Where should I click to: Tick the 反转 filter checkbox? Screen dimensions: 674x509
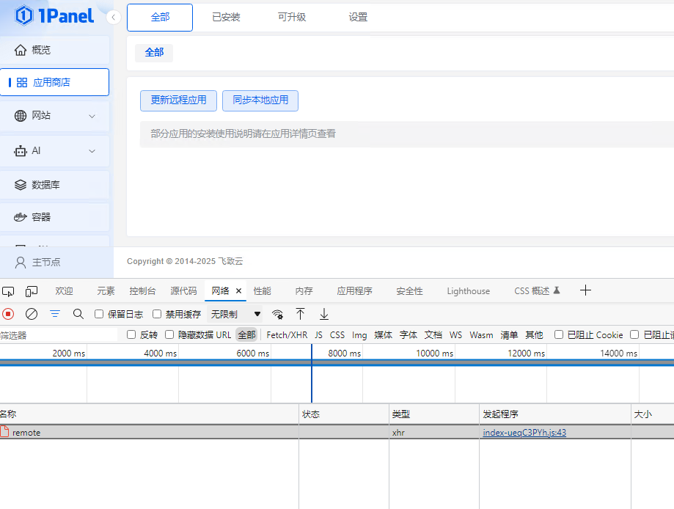coord(131,334)
